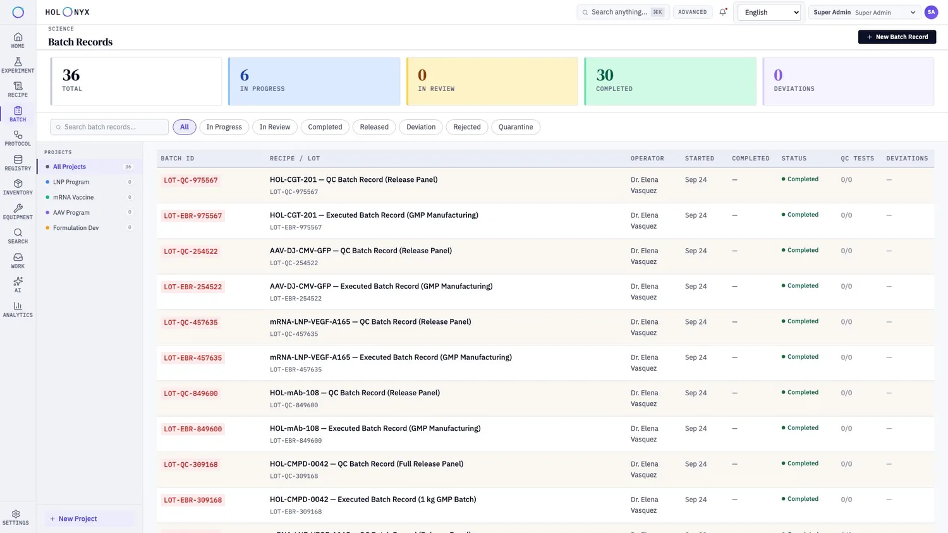Open the Super Admin role dropdown
Viewport: 948px width, 533px height.
[x=863, y=12]
